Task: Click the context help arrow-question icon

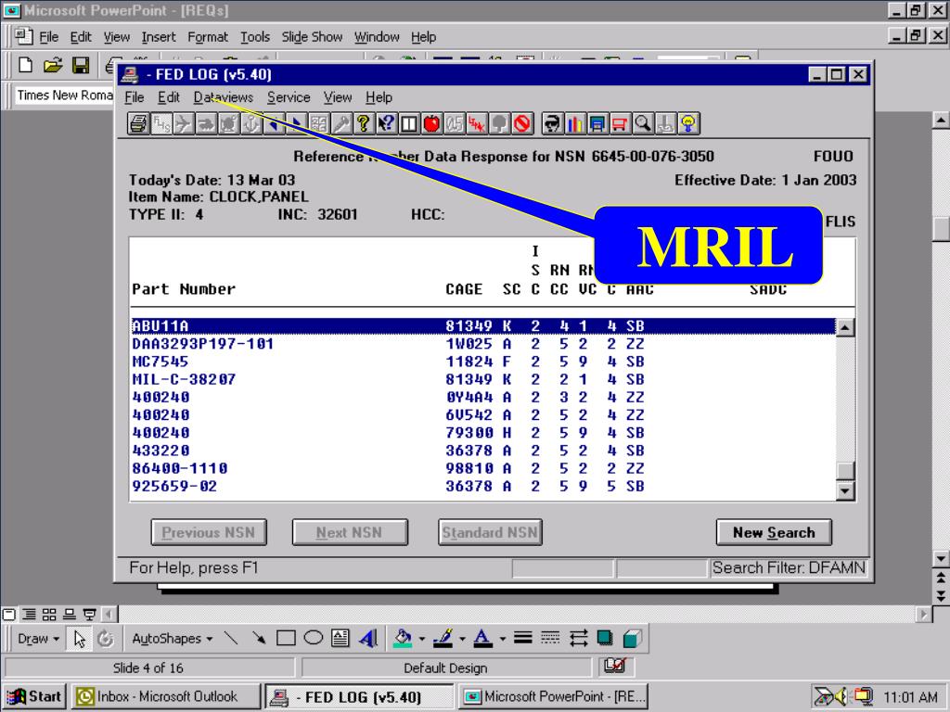Action: tap(385, 123)
